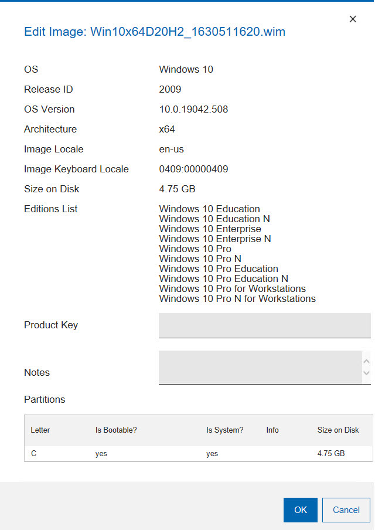Click the Cancel button

click(346, 510)
